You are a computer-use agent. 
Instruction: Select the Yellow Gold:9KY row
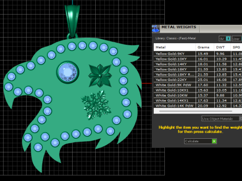point(198,54)
